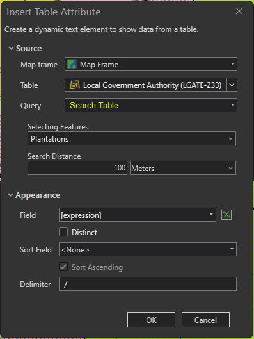Image resolution: width=254 pixels, height=339 pixels.
Task: Enable the Distinct checkbox
Action: click(63, 232)
